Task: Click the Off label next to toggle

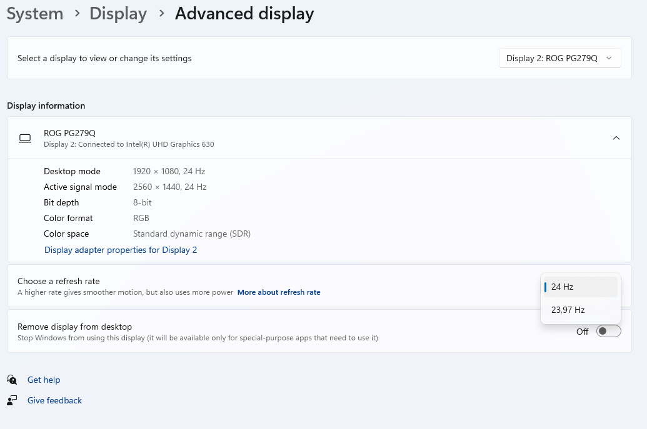Action: (582, 332)
